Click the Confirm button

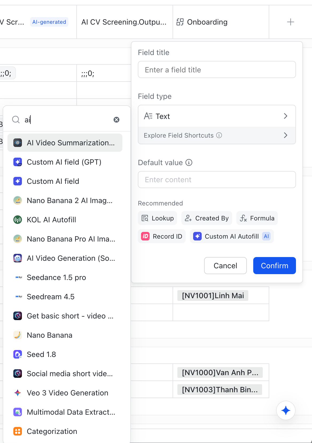tap(275, 266)
